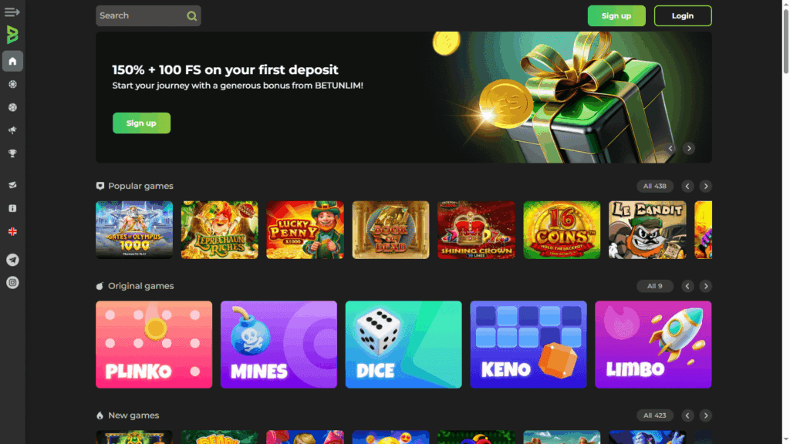The height and width of the screenshot is (444, 790).
Task: Open the casino chip icon in sidebar
Action: point(12,85)
